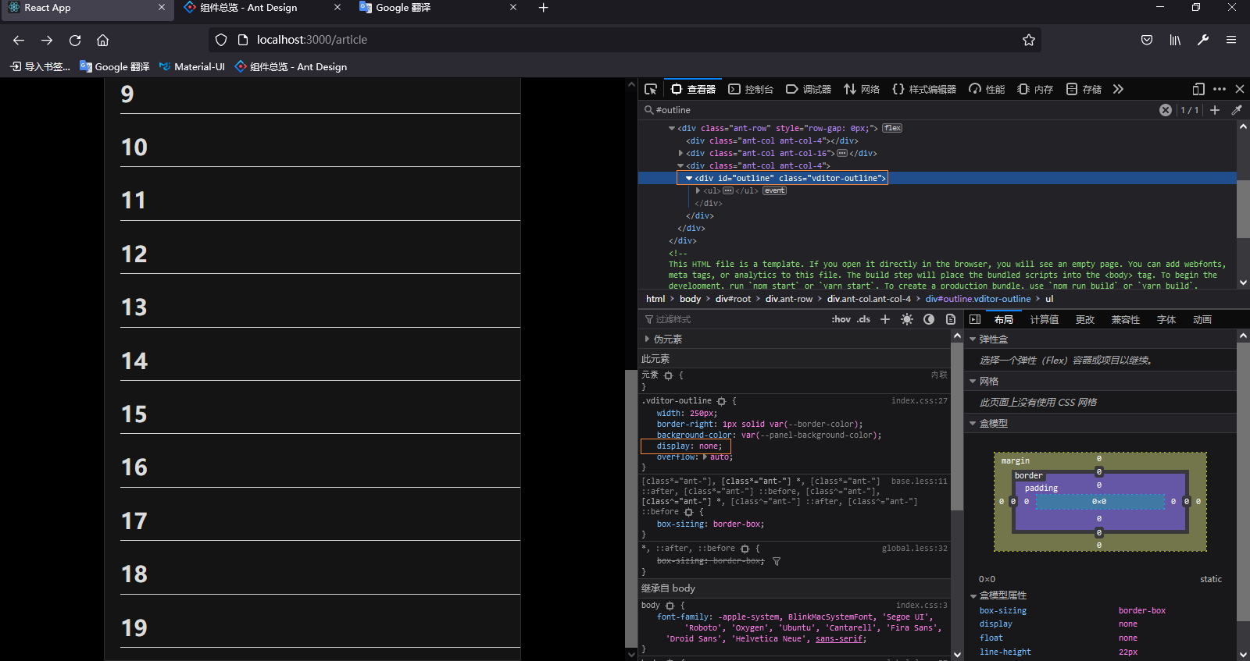Collapse the ant-row div node

pos(672,128)
